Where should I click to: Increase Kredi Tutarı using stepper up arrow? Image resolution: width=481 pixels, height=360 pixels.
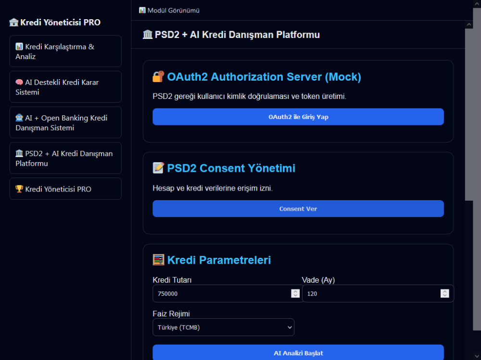pos(295,291)
